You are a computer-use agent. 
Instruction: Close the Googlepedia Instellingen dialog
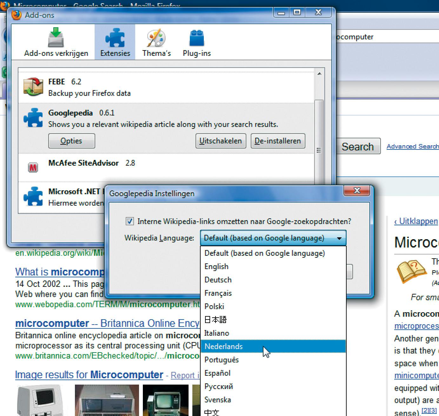point(357,190)
